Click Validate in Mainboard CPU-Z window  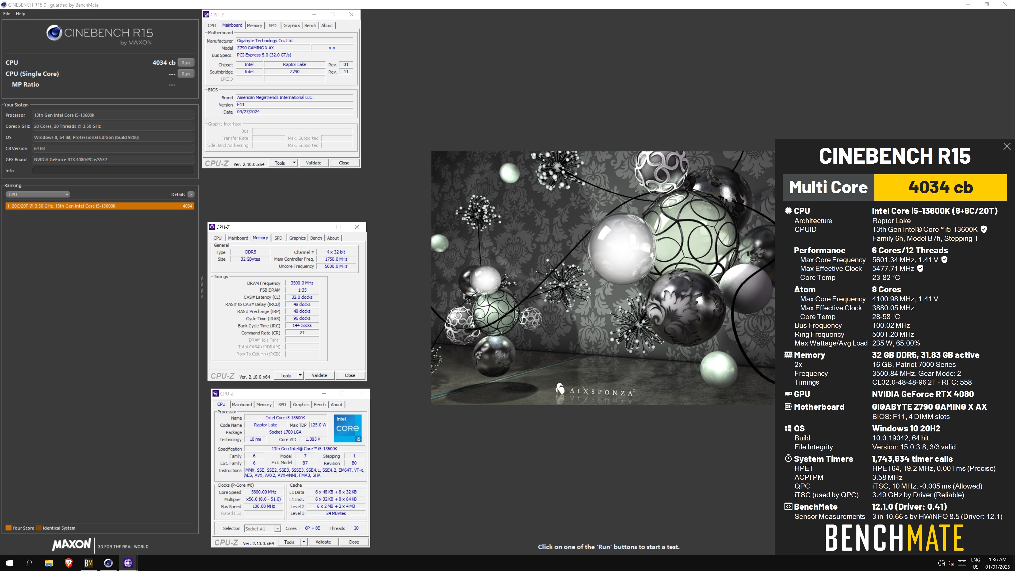tap(314, 163)
